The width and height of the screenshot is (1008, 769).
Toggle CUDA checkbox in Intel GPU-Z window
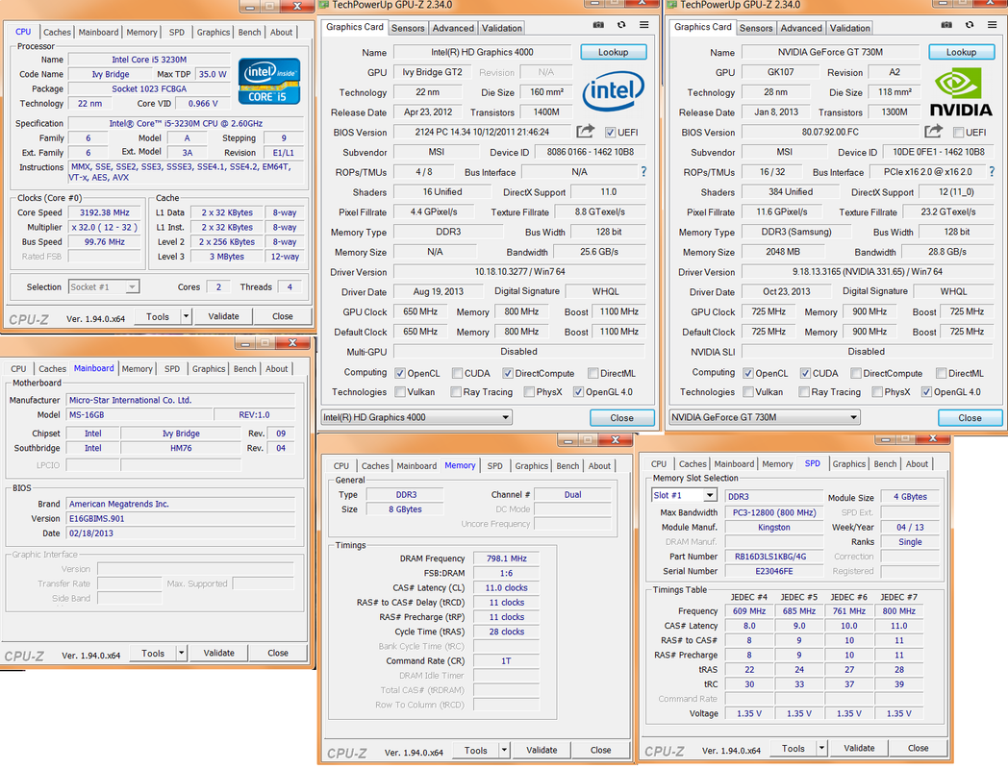pos(457,373)
